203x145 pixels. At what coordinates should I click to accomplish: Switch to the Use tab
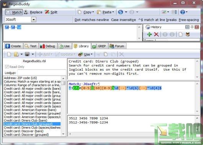click(x=64, y=46)
